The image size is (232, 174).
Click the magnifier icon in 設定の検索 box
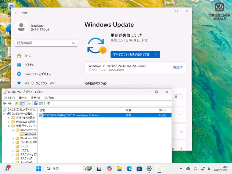point(74,43)
